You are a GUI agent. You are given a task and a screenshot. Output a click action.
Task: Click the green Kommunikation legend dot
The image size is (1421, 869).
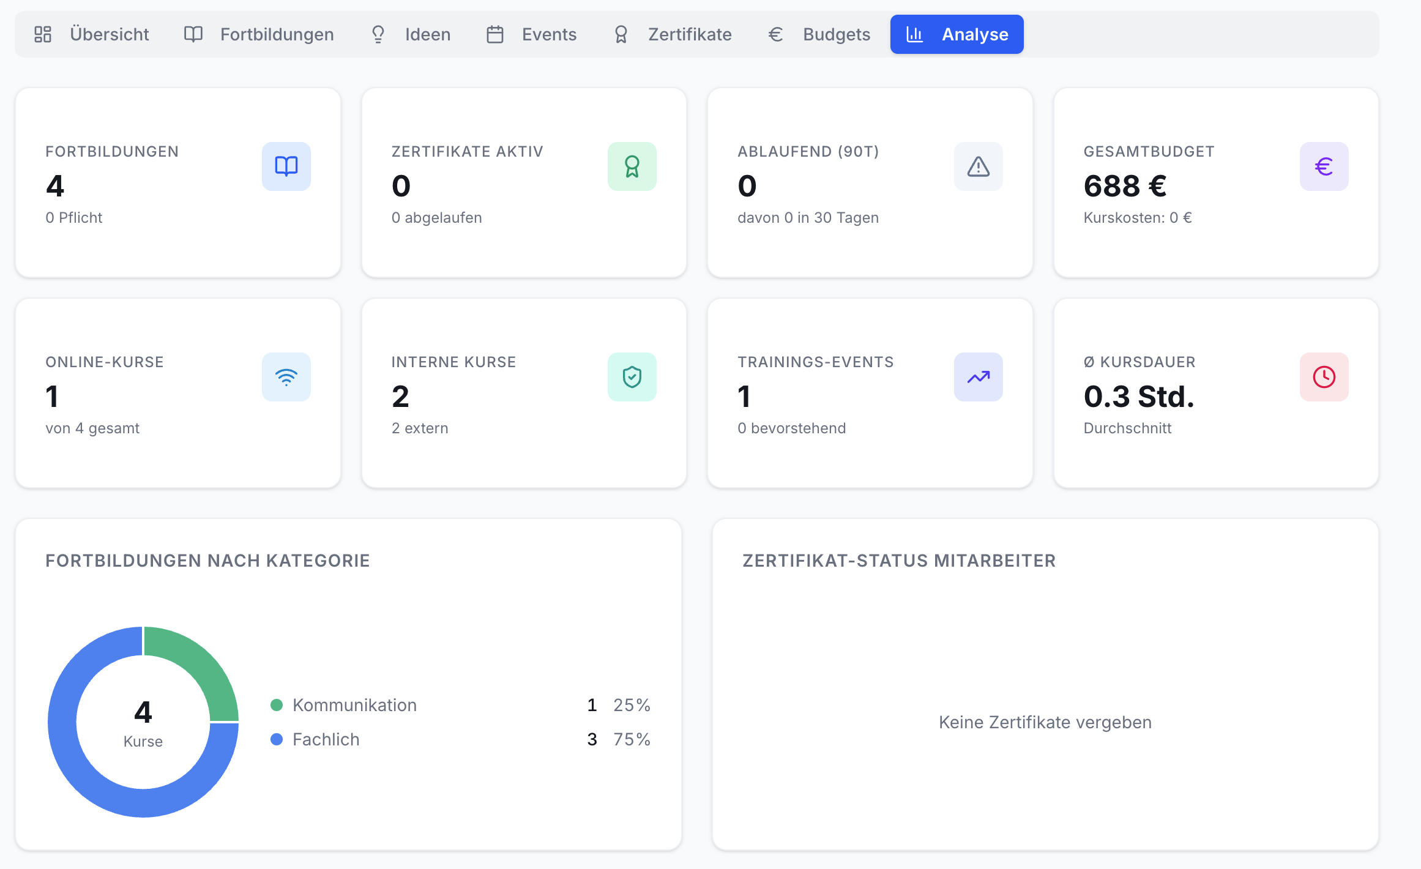tap(277, 705)
